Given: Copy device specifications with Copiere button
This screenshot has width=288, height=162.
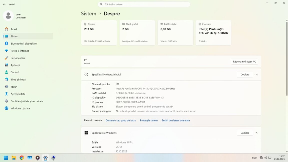Looking at the screenshot, I should (245, 75).
